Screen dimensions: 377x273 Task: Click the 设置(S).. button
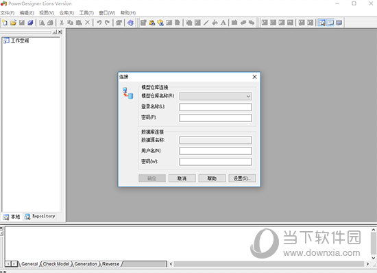(242, 178)
